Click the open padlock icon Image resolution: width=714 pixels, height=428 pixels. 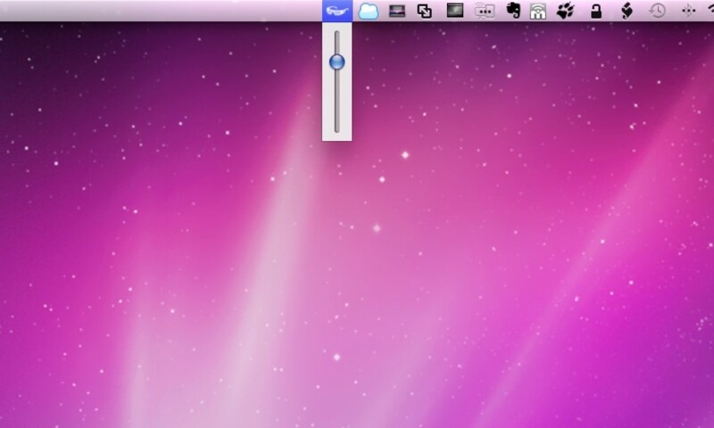pyautogui.click(x=595, y=12)
